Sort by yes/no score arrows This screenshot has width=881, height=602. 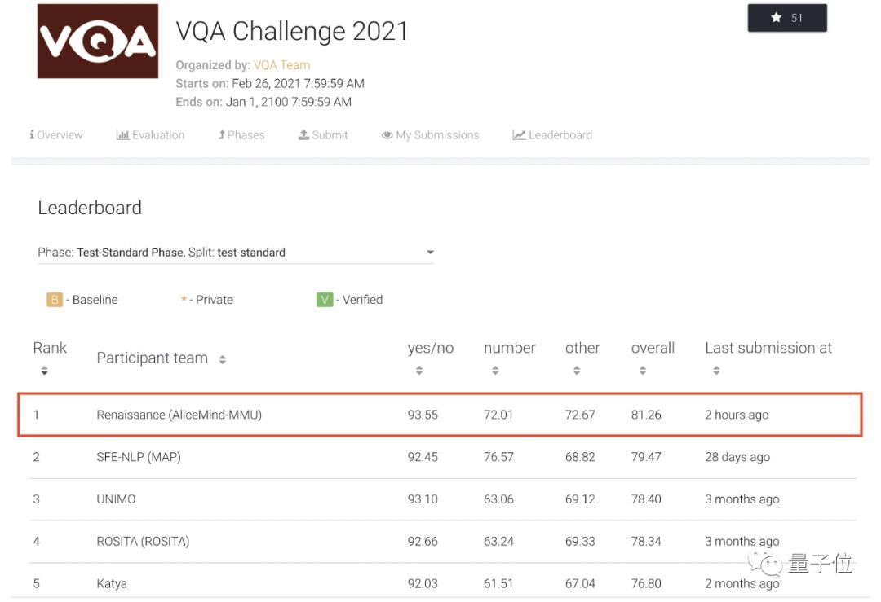tap(419, 371)
